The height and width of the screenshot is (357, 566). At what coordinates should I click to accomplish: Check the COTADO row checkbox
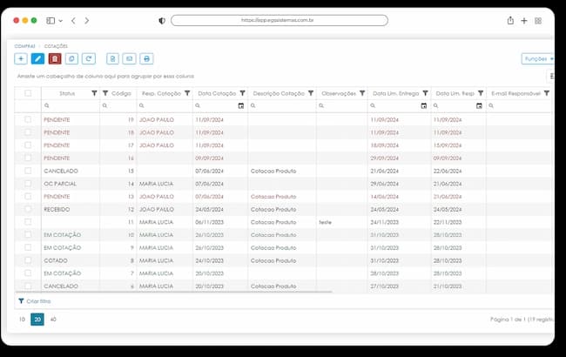(x=28, y=260)
